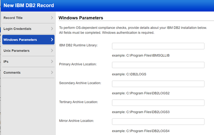The width and height of the screenshot is (214, 135).
Task: Expand the Record Title chevron arrow
Action: point(52,18)
